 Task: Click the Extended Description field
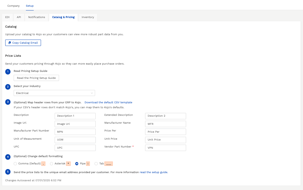[x=166, y=116]
